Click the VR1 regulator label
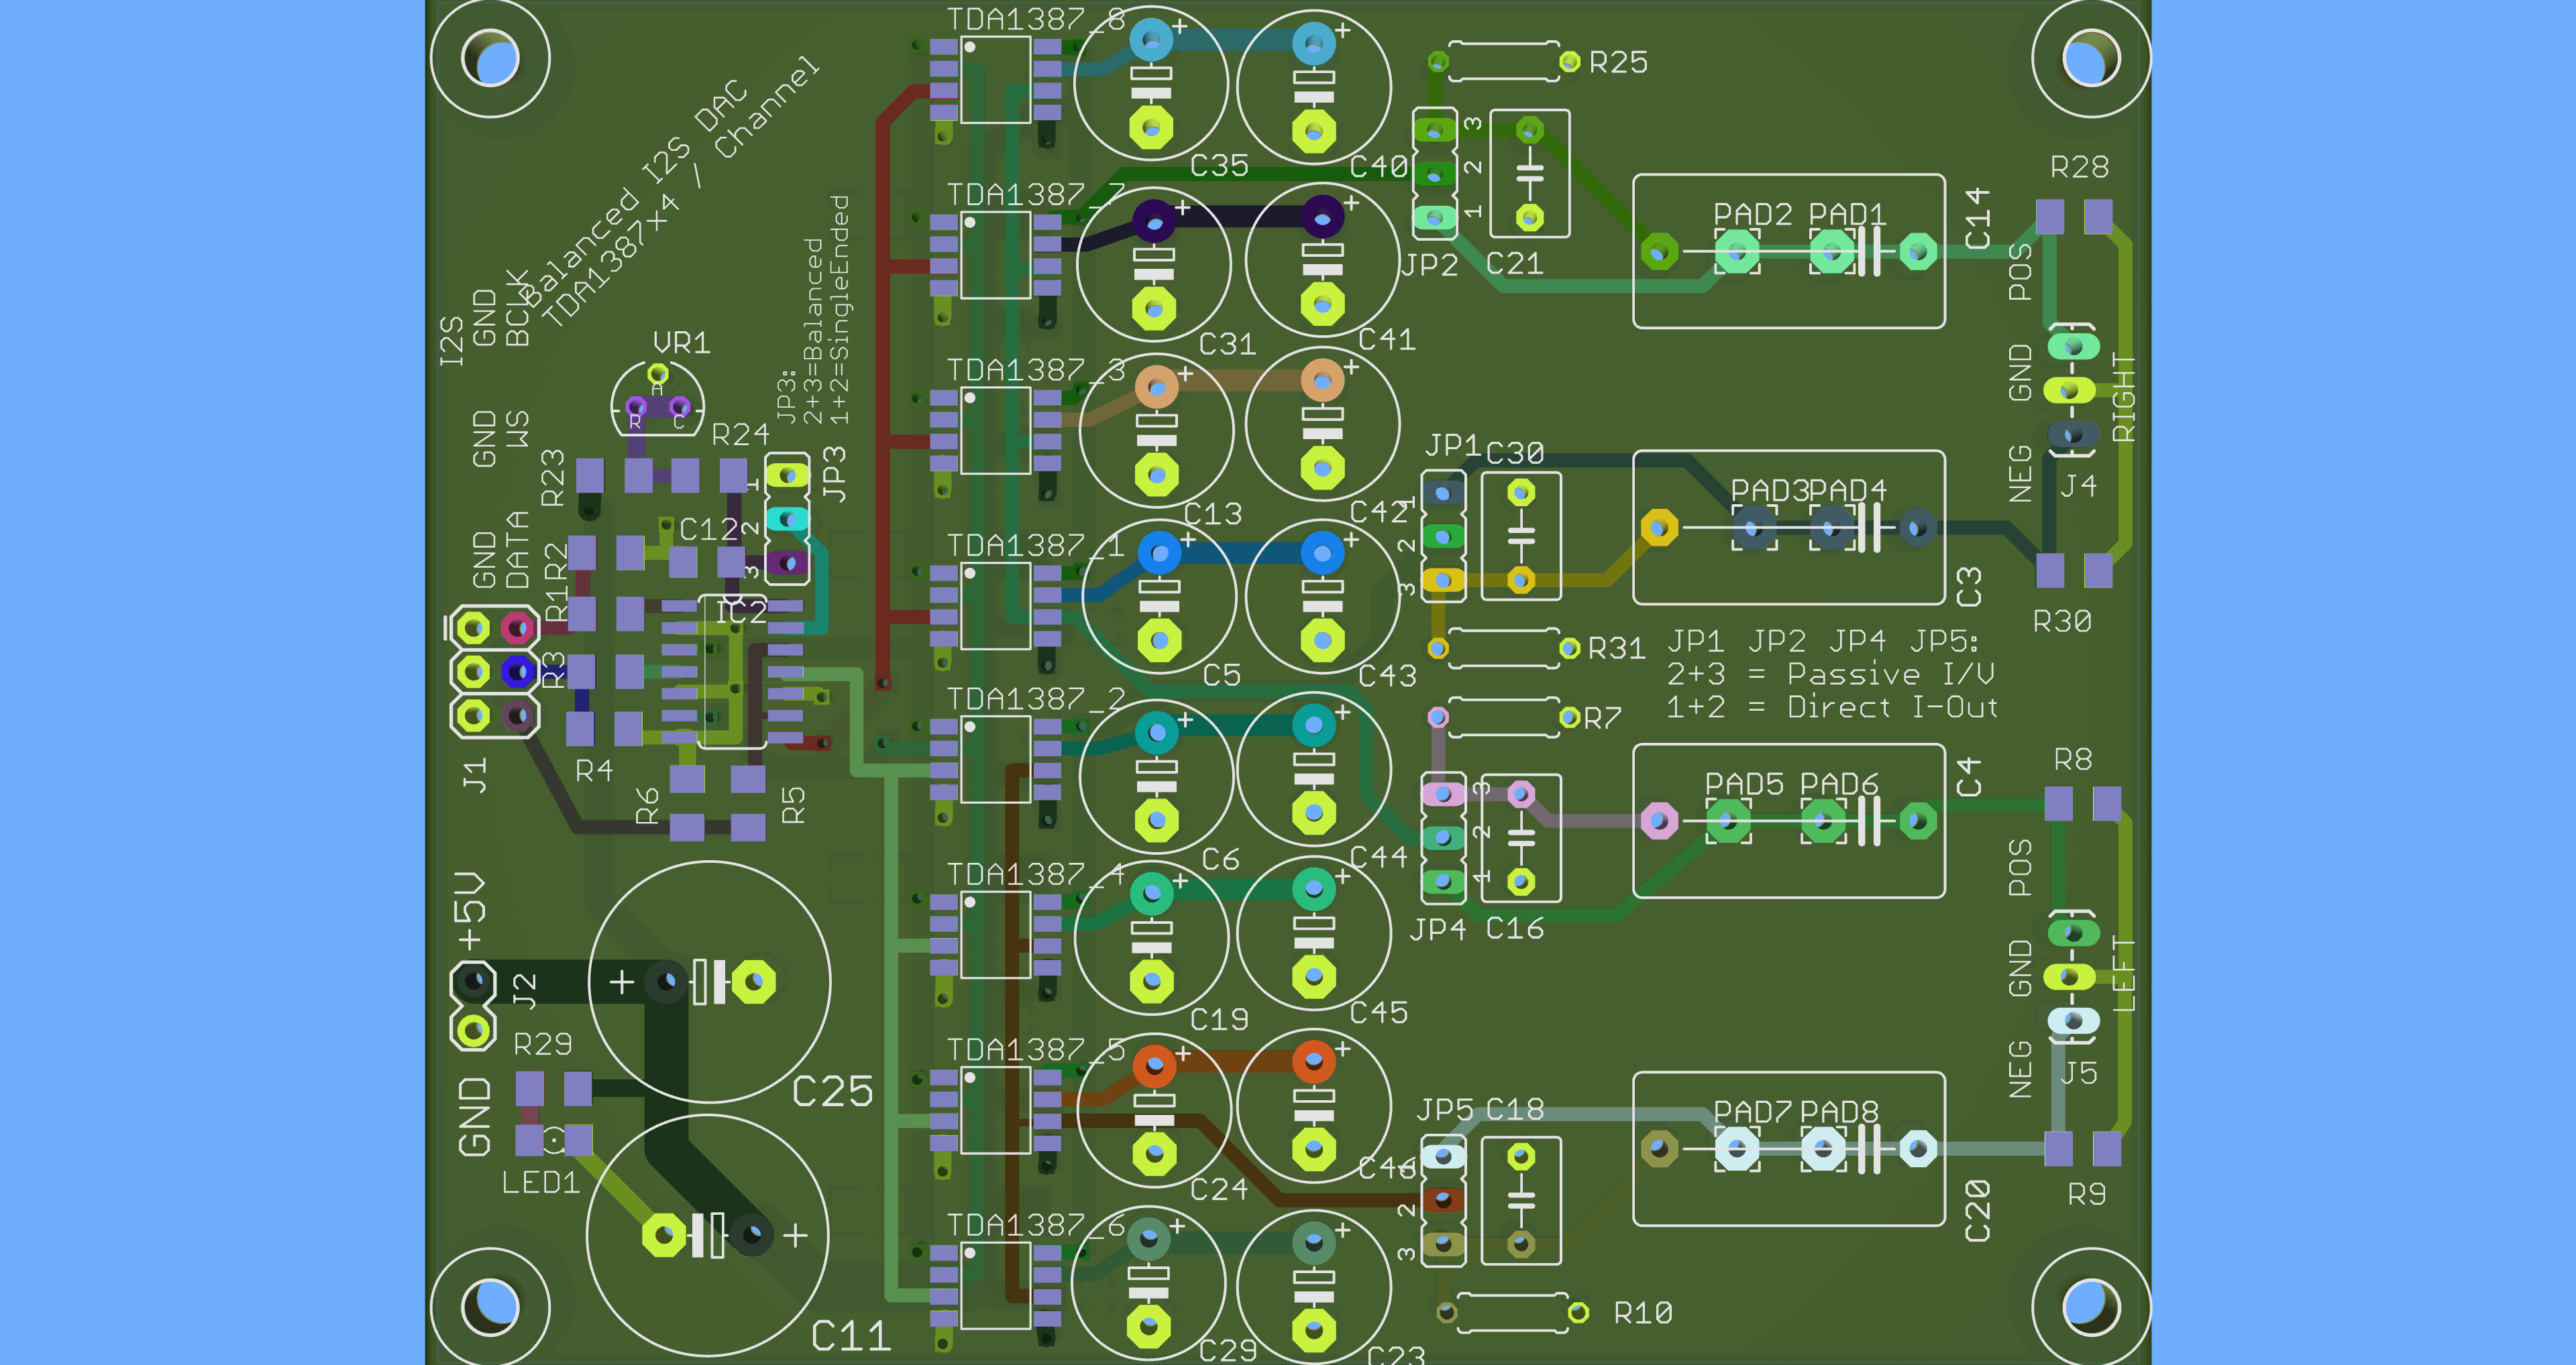2576x1365 pixels. point(681,343)
